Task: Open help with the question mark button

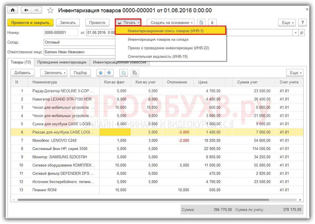Action: tap(302, 22)
